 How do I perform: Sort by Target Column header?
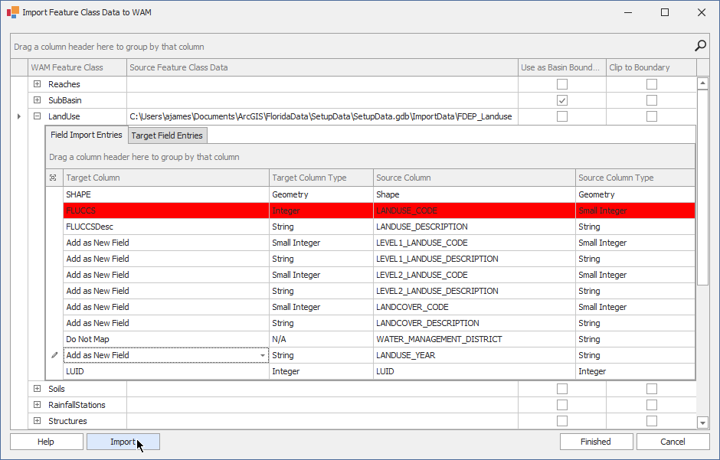165,178
